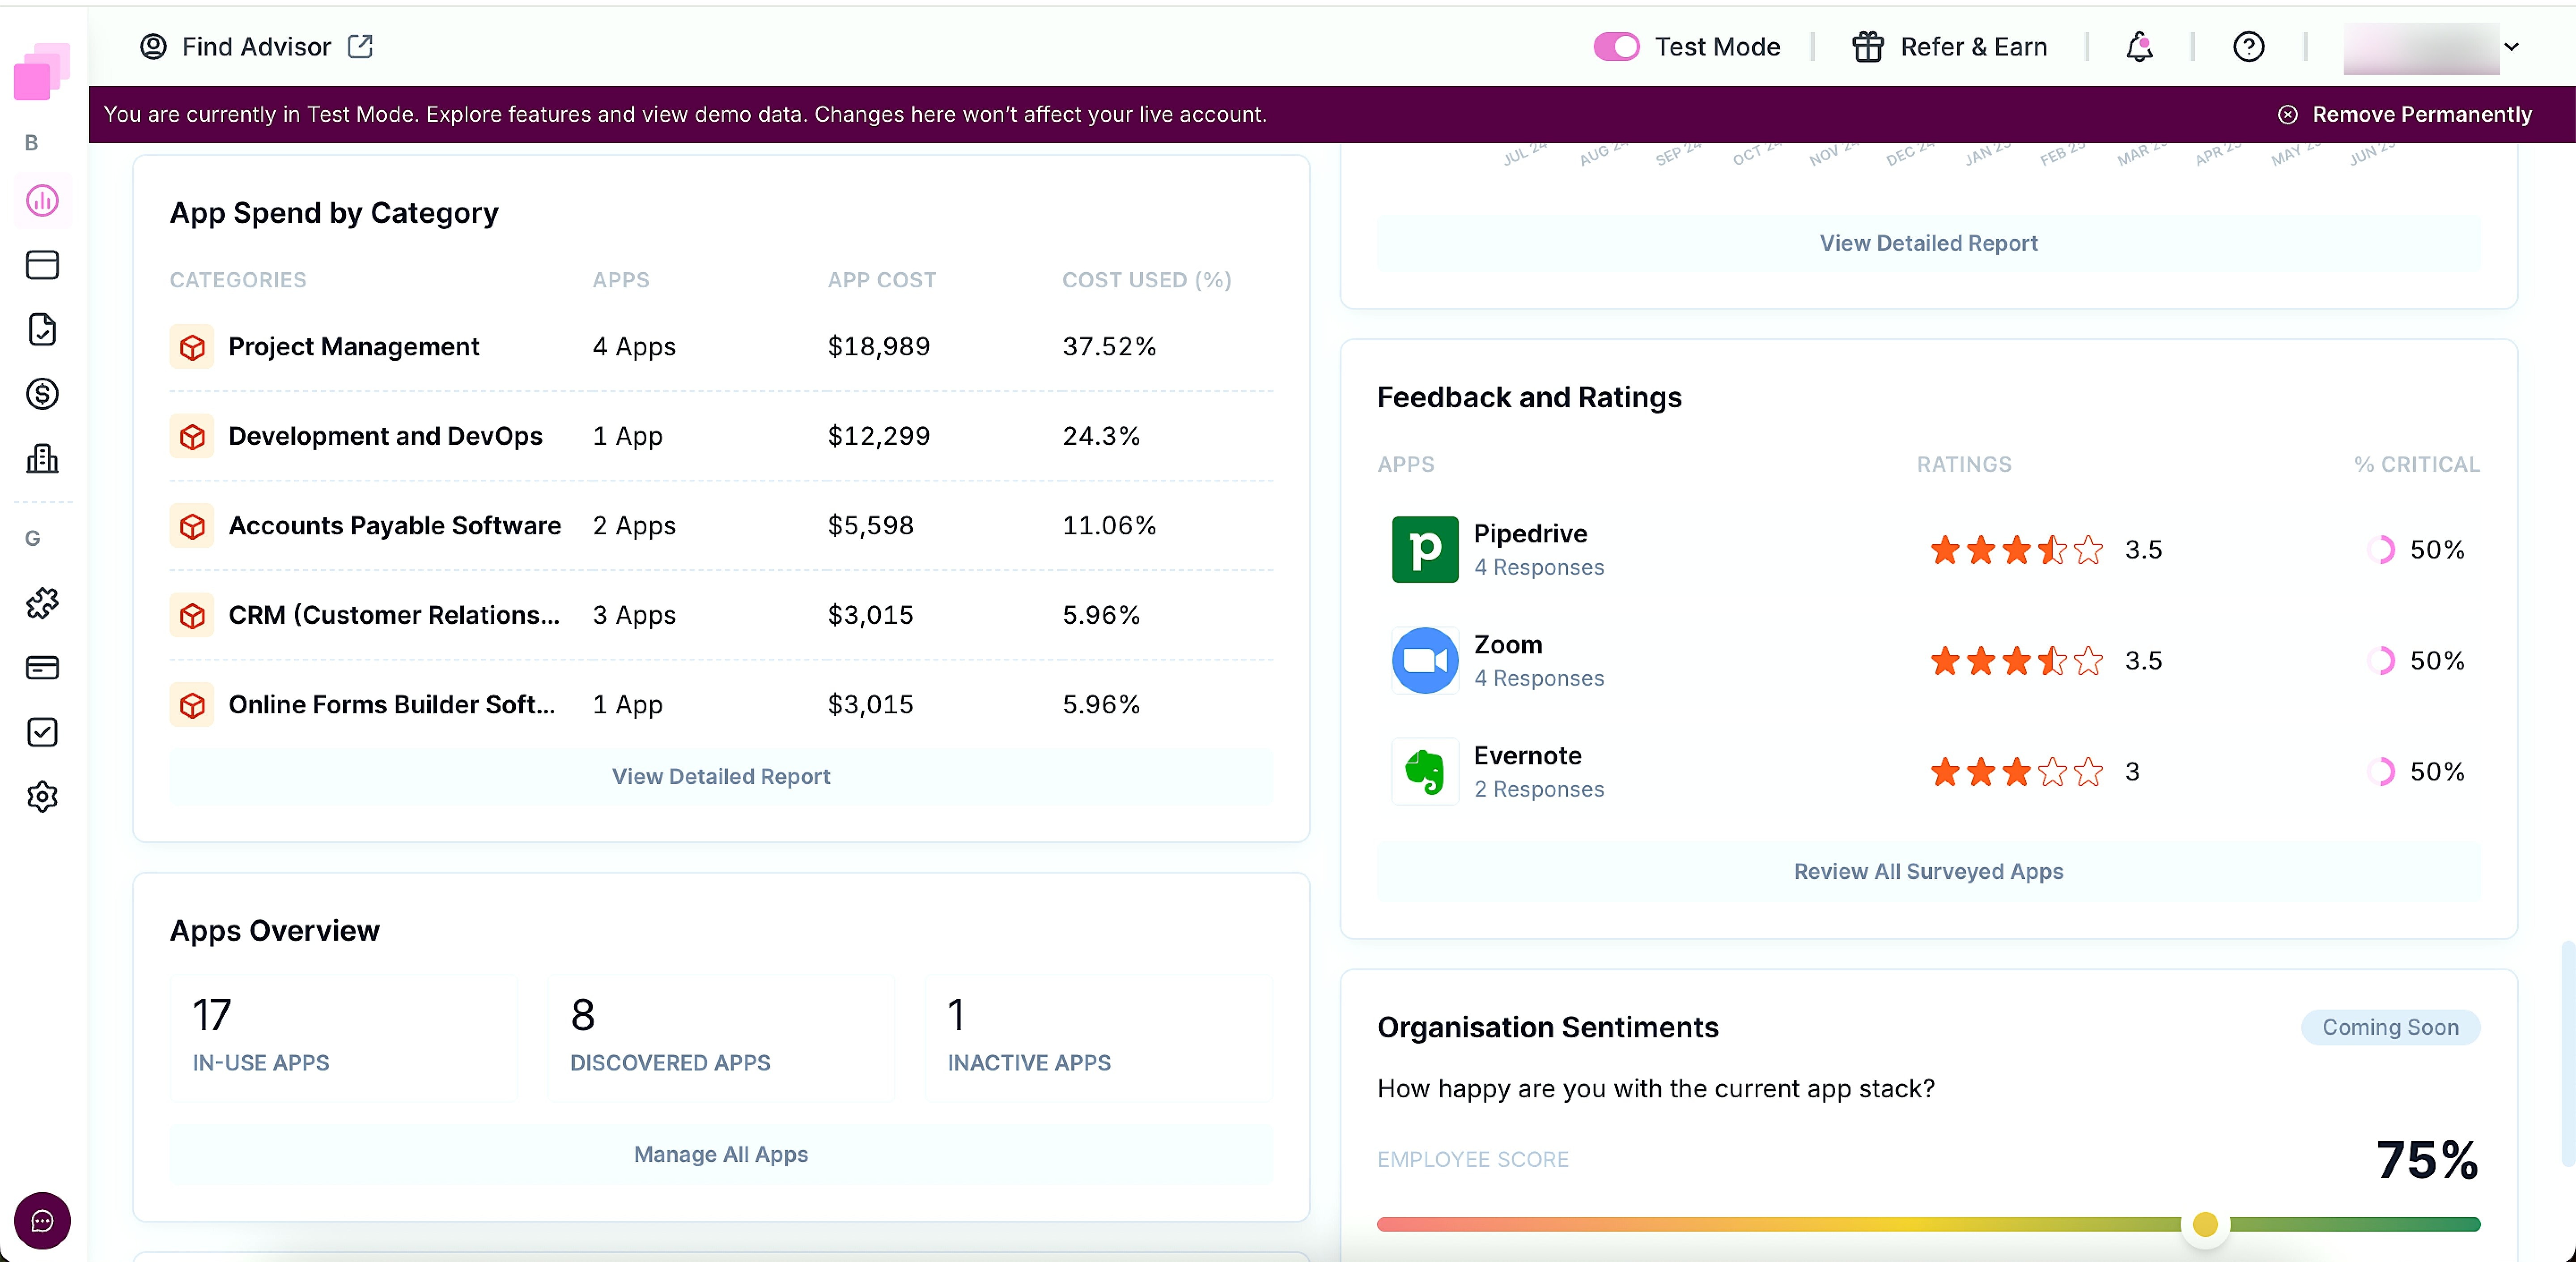Click the blurred user profile name
Viewport: 2576px width, 1262px height.
coord(2421,47)
